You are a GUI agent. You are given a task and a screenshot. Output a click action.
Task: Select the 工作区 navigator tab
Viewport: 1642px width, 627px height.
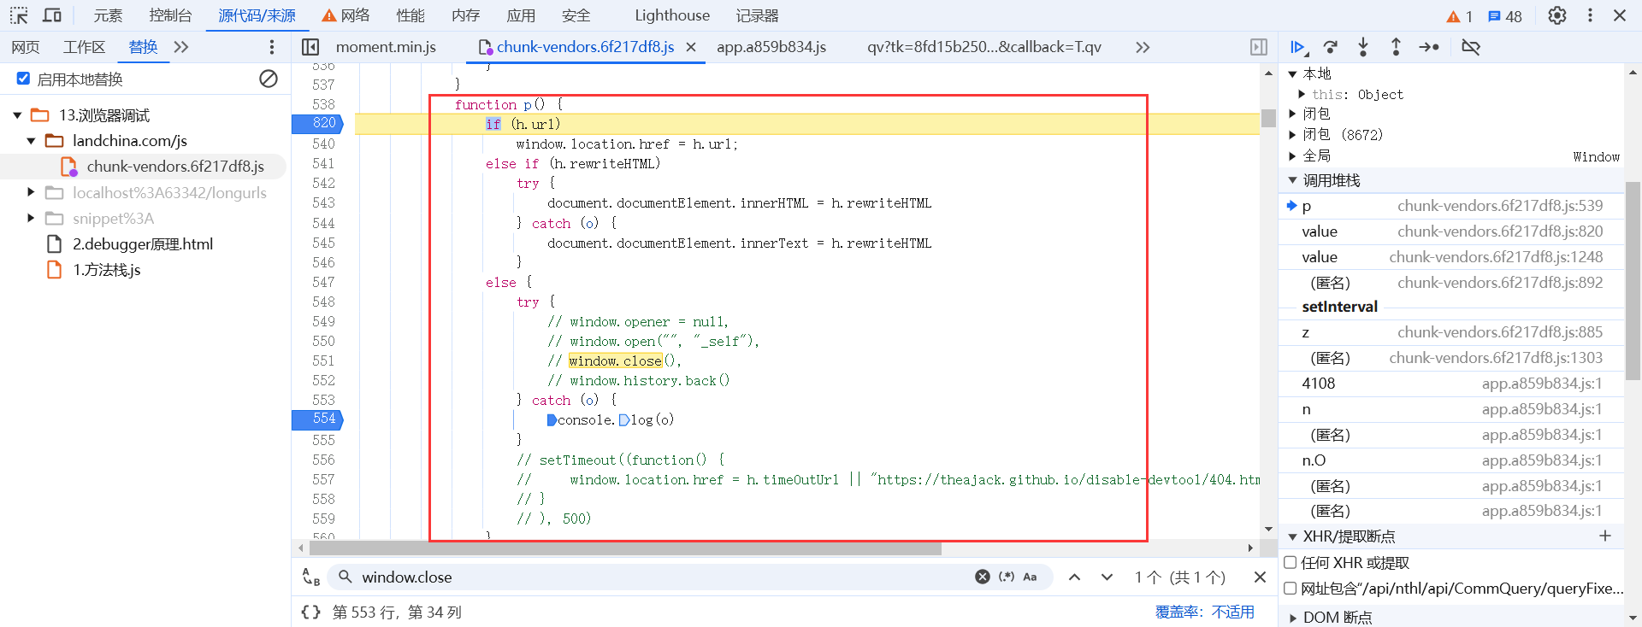[x=84, y=47]
